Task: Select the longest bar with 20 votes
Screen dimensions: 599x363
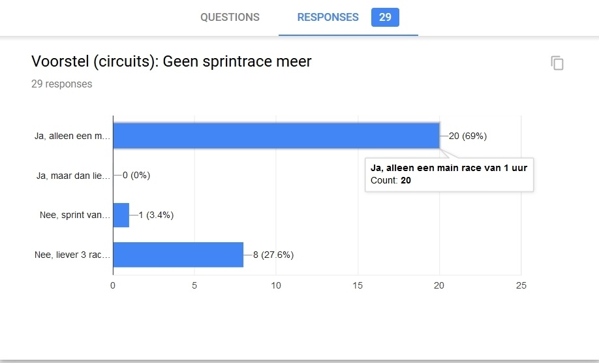Action: [x=276, y=136]
